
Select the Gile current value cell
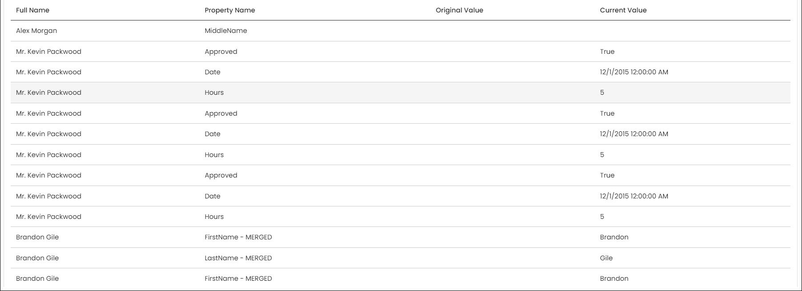(606, 258)
